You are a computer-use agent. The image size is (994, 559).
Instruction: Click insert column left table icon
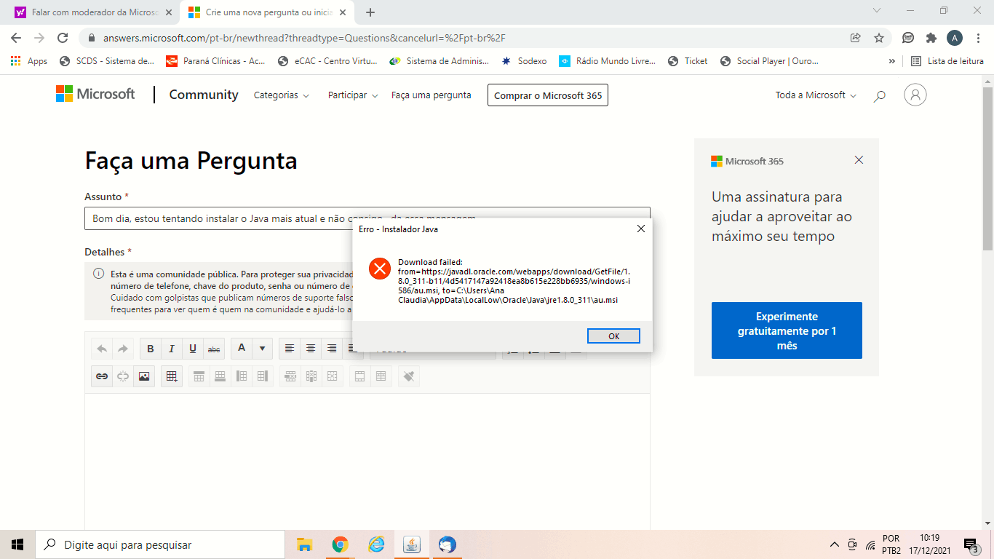point(242,376)
